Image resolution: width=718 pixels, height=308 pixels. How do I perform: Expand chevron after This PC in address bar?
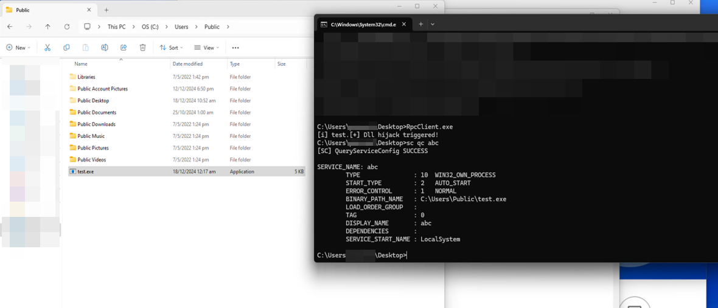(133, 27)
